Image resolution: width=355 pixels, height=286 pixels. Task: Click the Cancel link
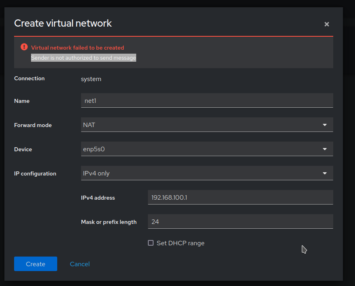79,264
